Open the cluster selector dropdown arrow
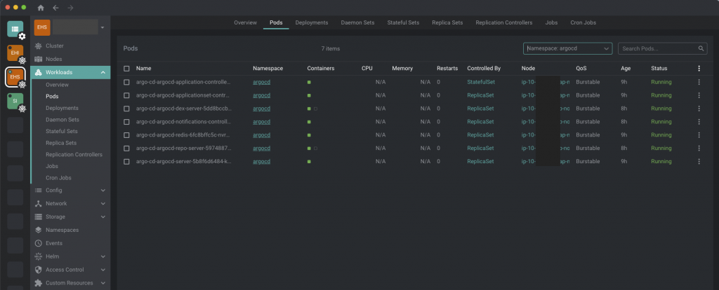The image size is (719, 290). point(103,28)
